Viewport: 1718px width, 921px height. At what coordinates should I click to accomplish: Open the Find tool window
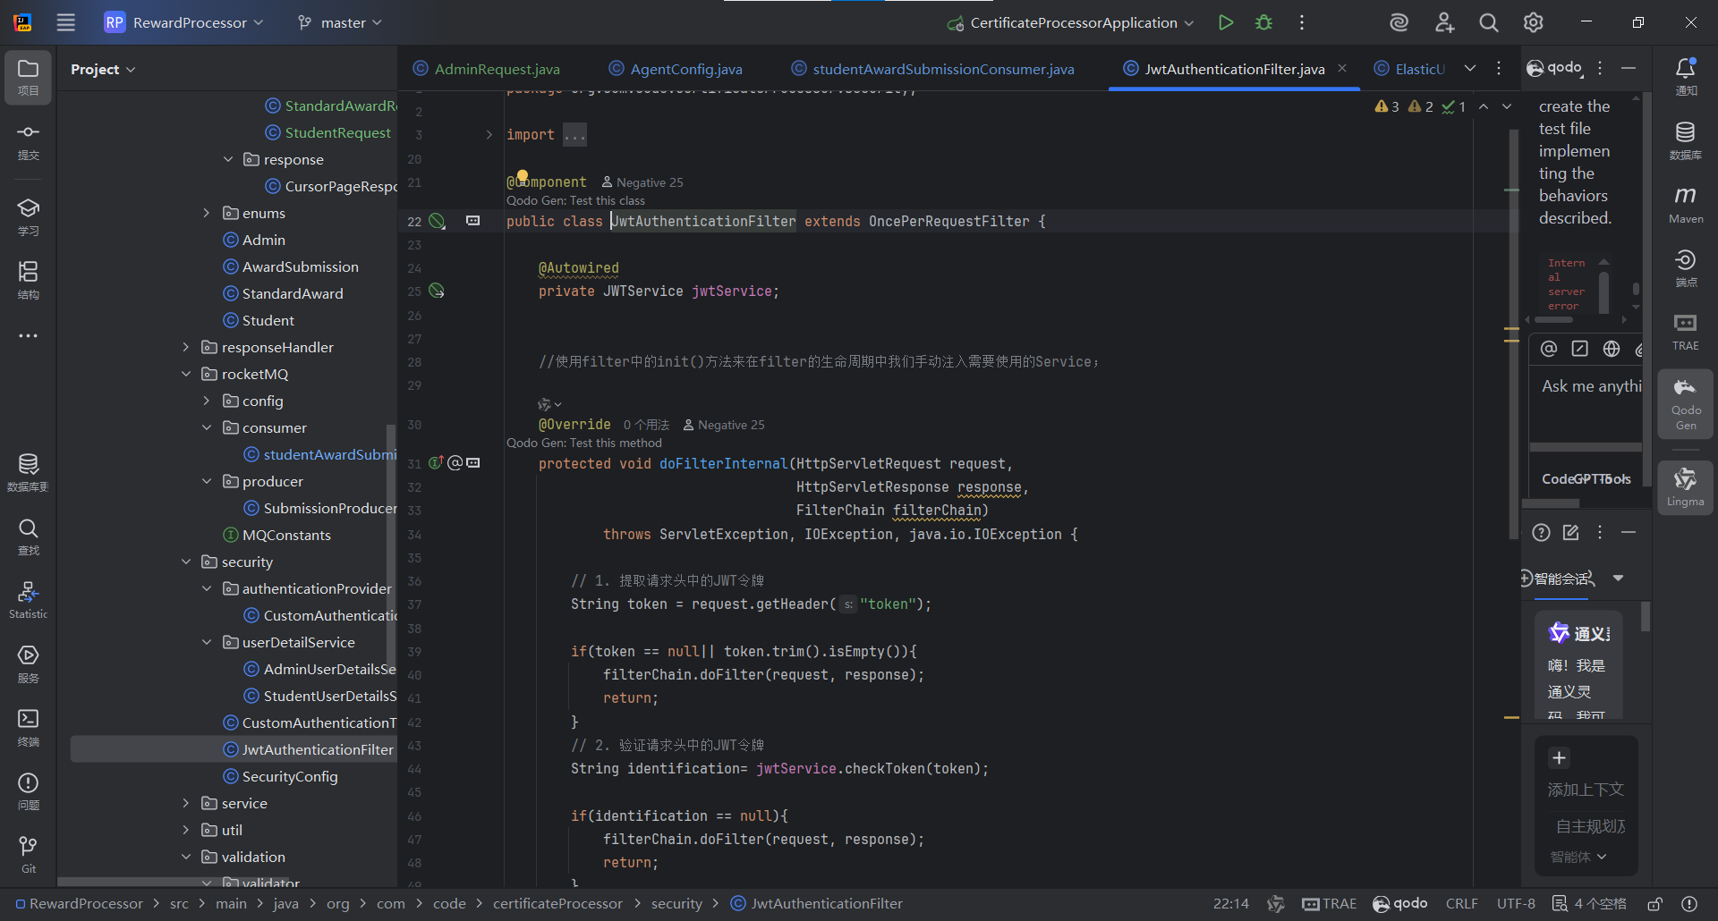click(x=29, y=537)
